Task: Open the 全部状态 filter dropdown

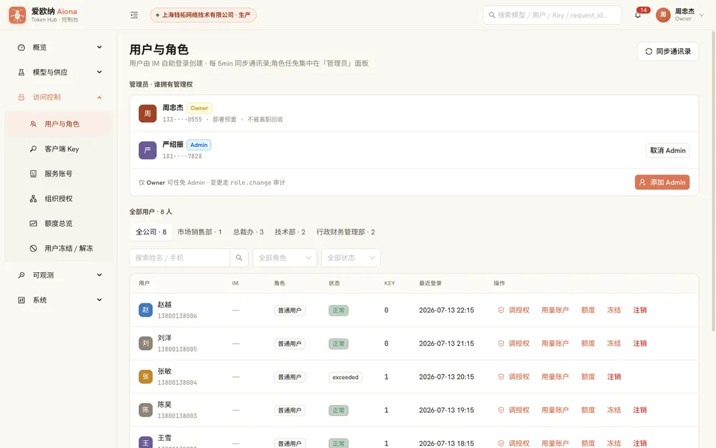Action: (351, 258)
